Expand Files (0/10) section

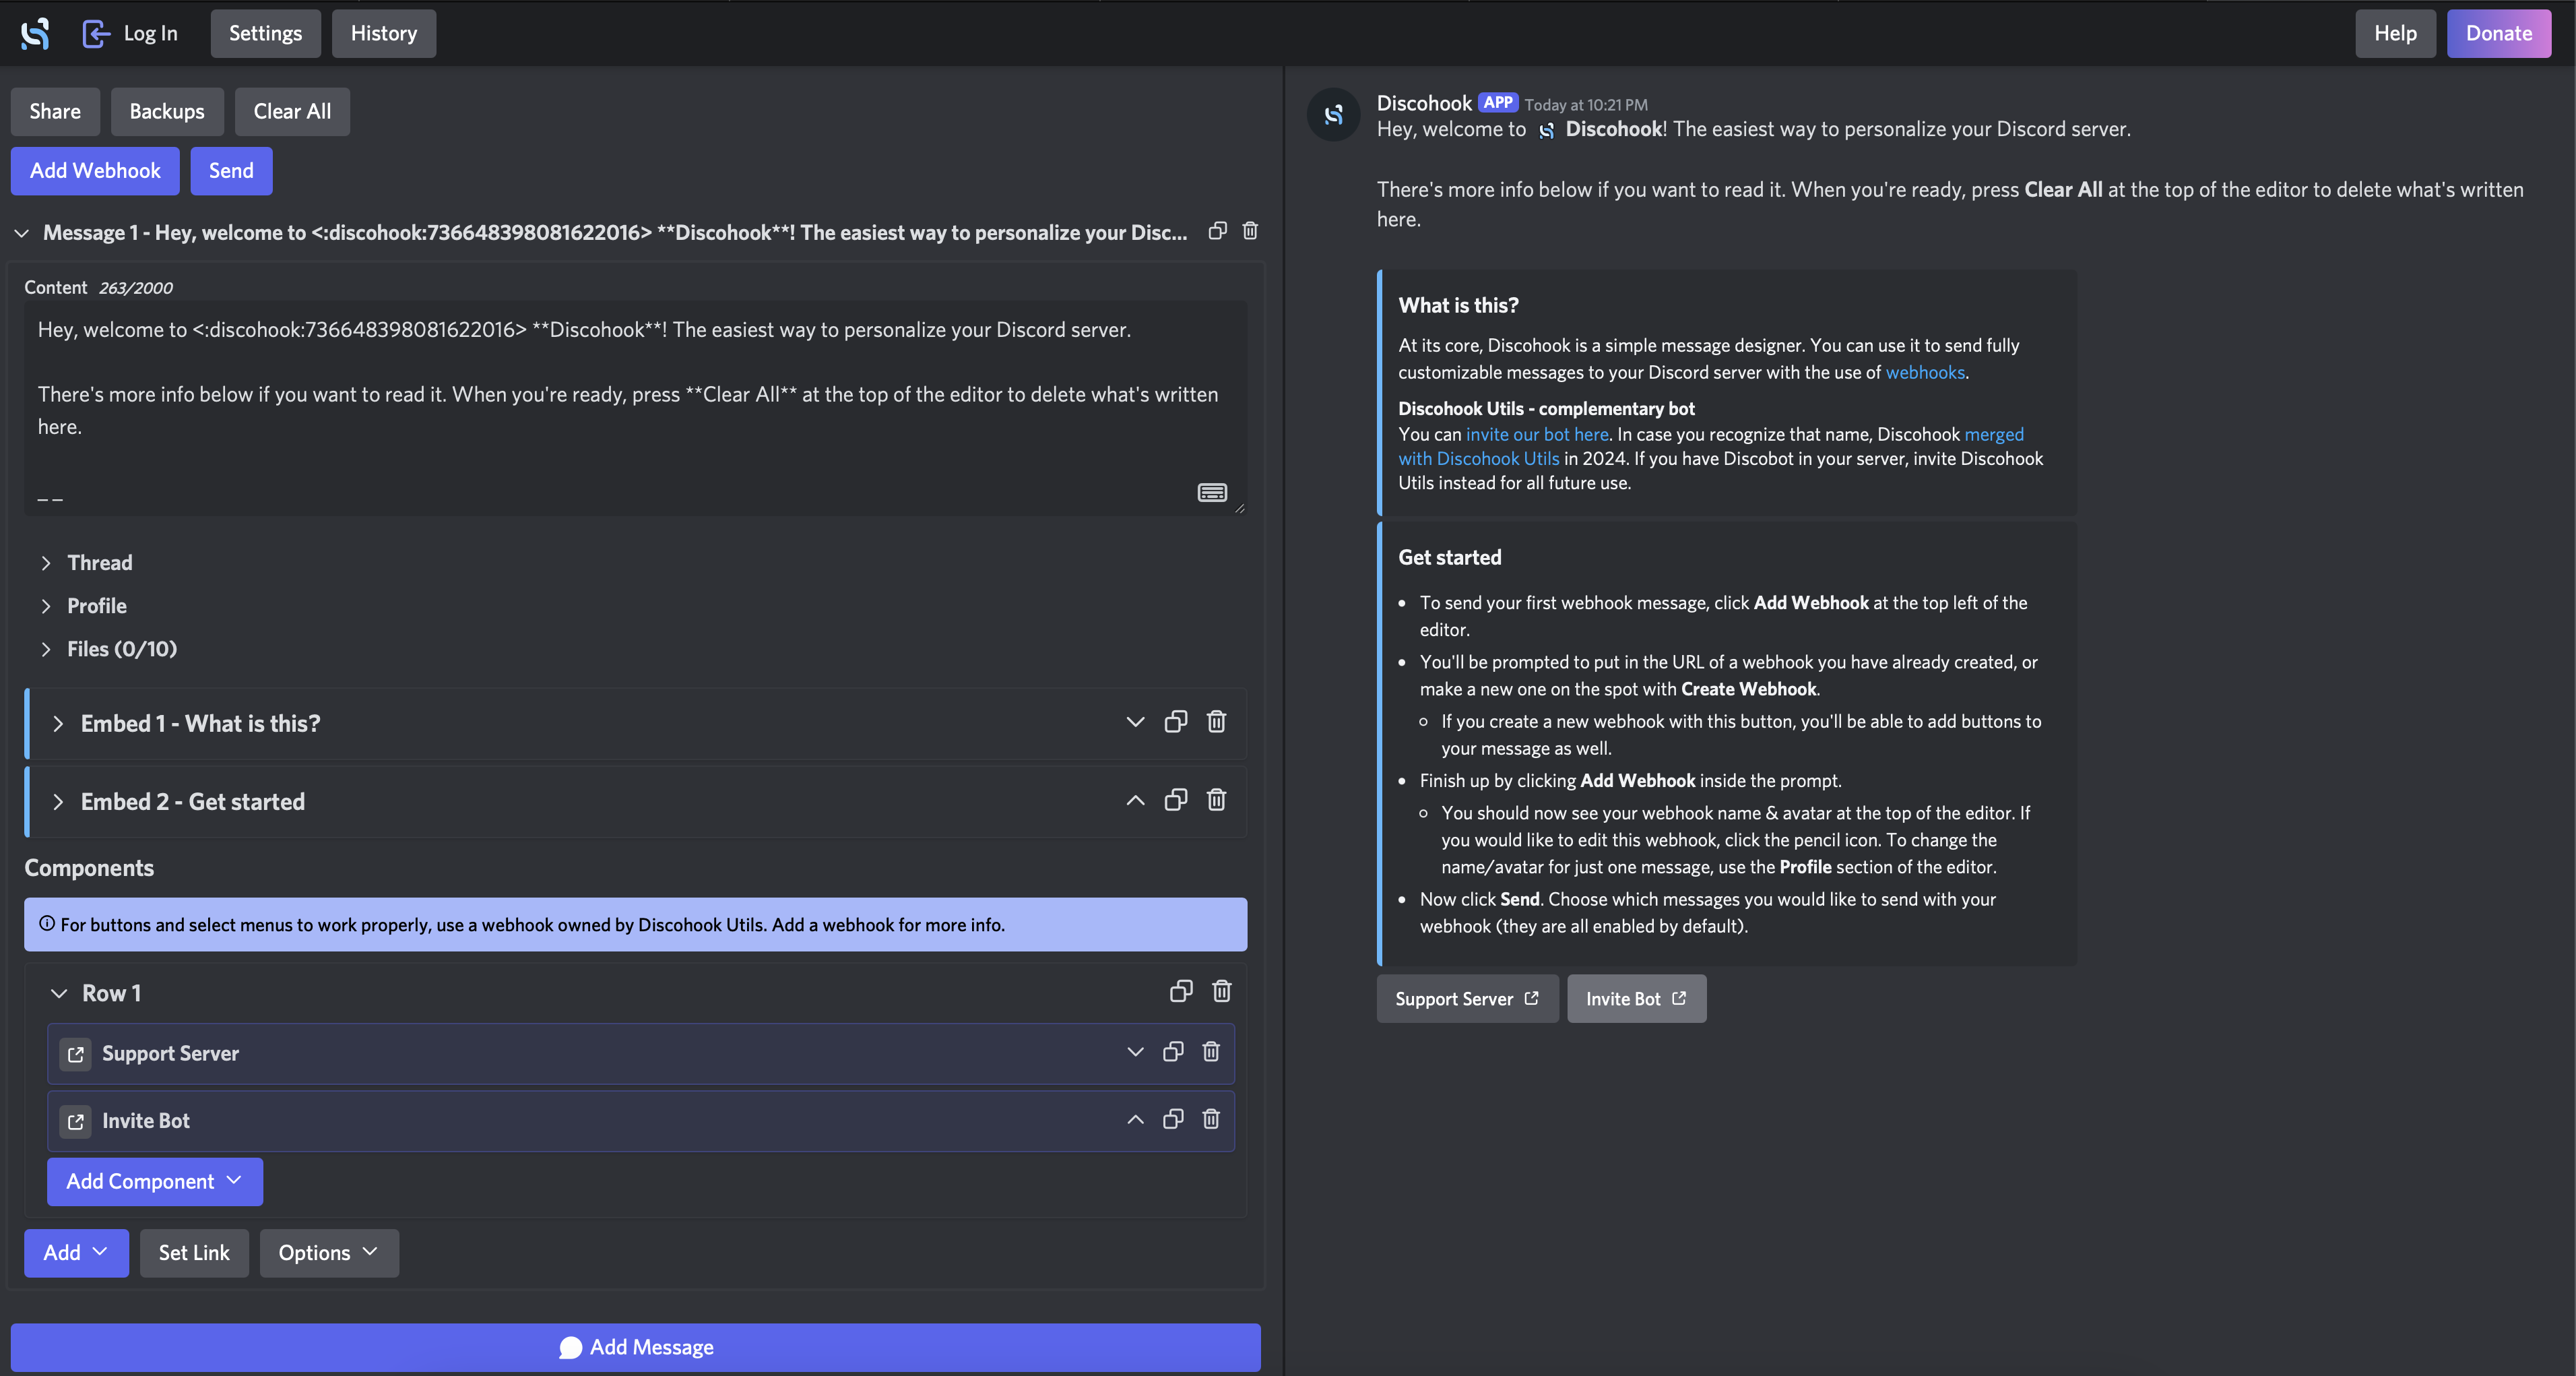click(x=121, y=649)
